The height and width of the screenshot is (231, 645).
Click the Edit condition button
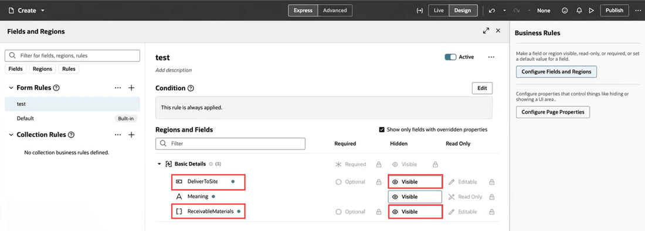point(481,88)
